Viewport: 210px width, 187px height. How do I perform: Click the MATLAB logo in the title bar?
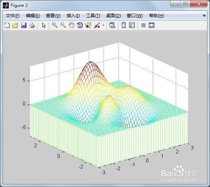6,5
